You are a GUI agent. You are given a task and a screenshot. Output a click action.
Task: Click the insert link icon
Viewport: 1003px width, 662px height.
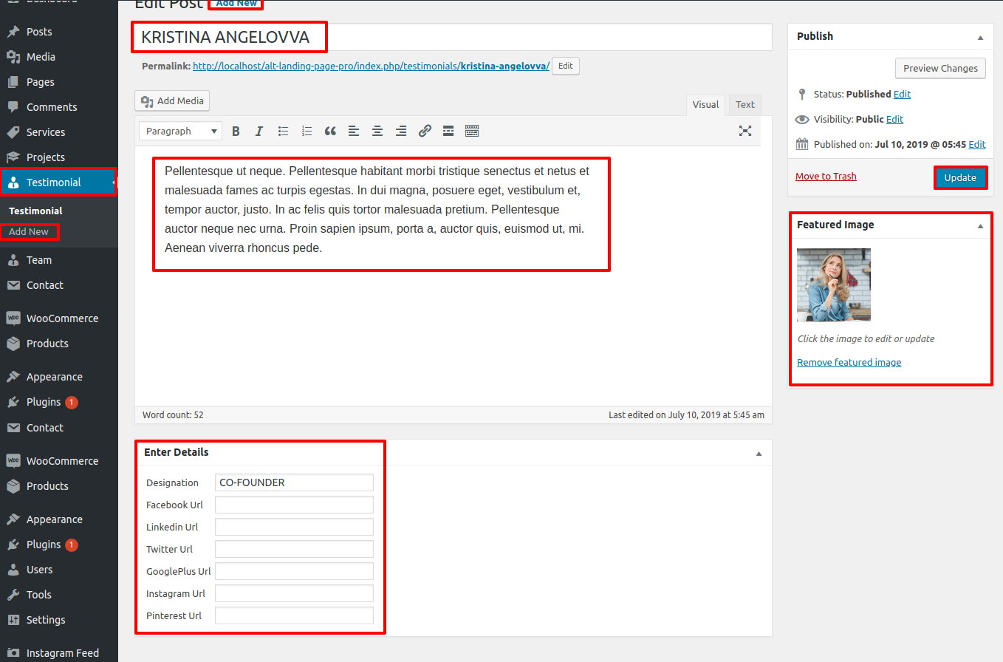[x=425, y=132]
